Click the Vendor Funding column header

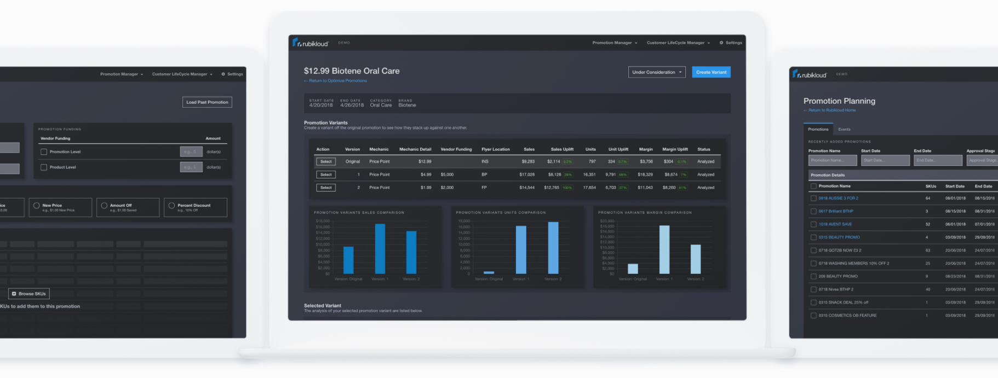[x=456, y=149]
